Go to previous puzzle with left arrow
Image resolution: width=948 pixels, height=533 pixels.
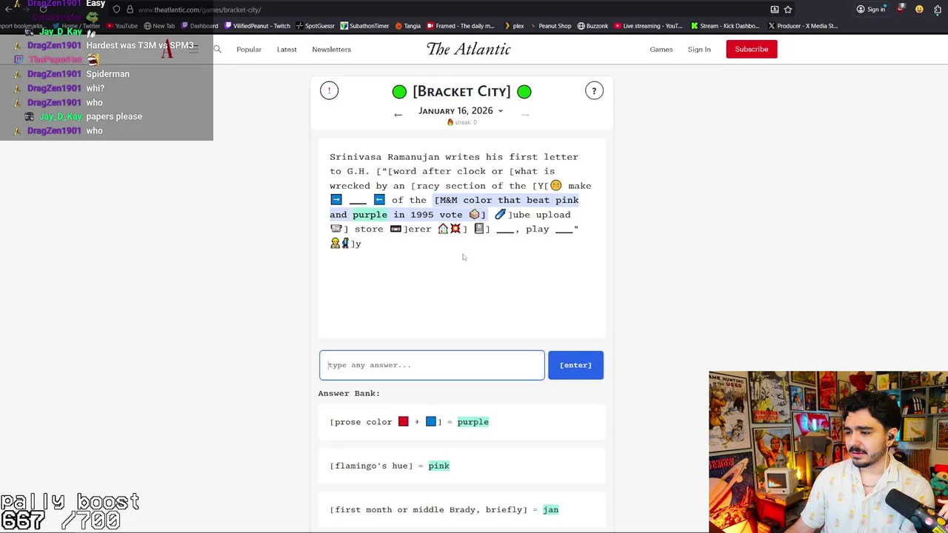click(398, 115)
